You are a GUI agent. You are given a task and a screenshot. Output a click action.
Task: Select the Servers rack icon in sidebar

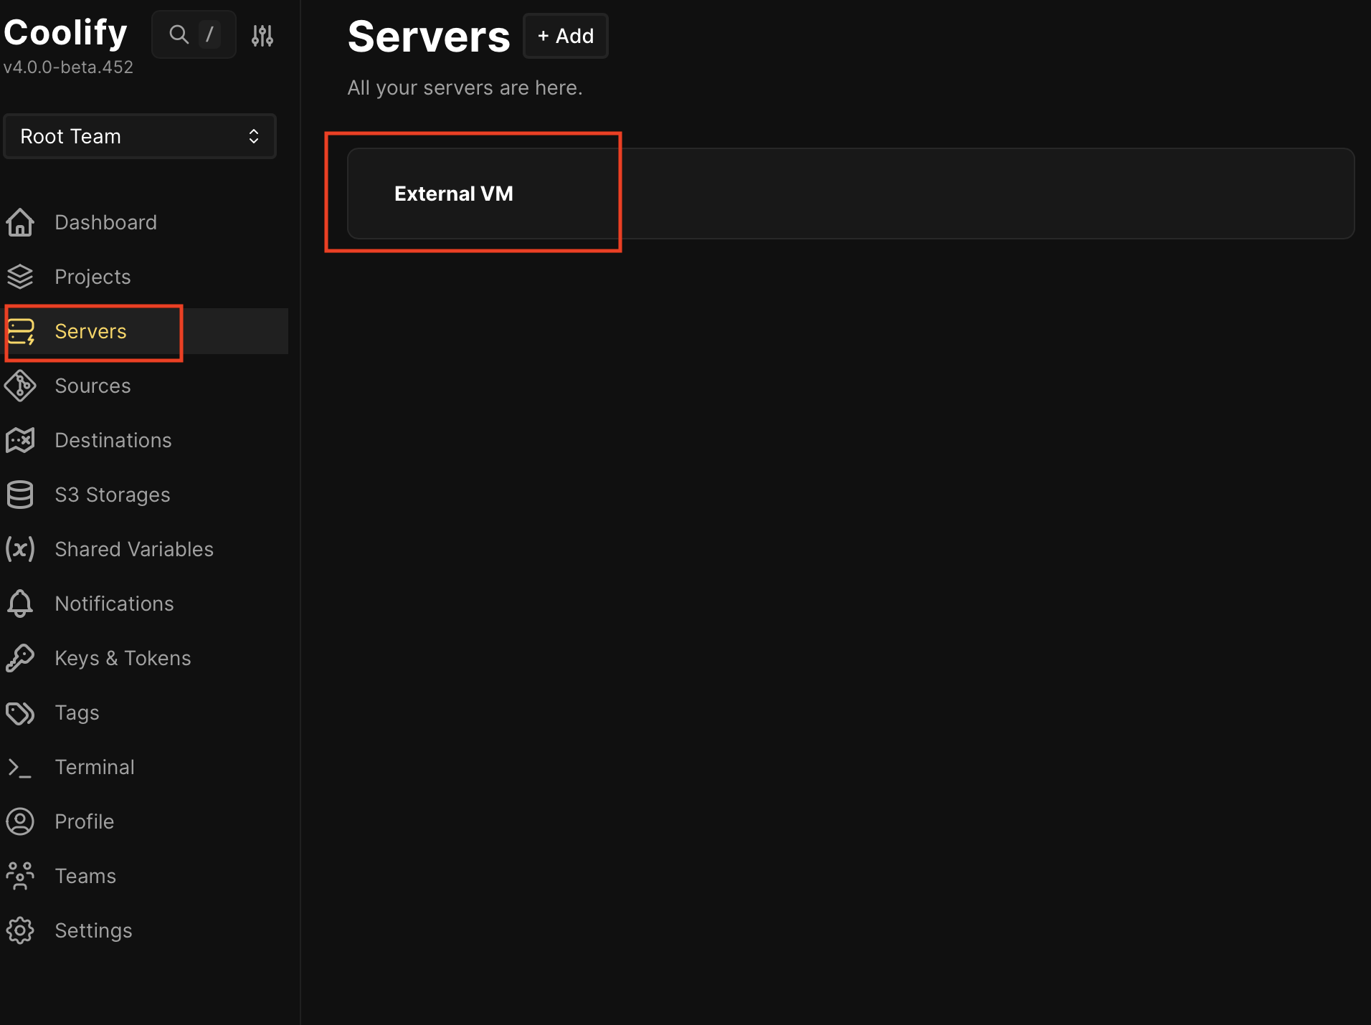pos(21,332)
